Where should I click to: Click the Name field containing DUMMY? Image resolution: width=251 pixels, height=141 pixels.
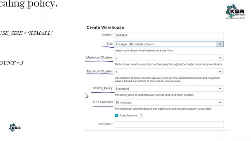coord(169,35)
